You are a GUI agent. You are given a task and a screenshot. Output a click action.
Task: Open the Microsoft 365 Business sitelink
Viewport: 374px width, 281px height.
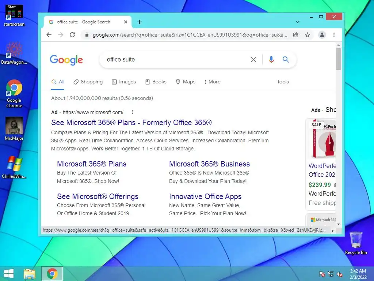tap(209, 164)
